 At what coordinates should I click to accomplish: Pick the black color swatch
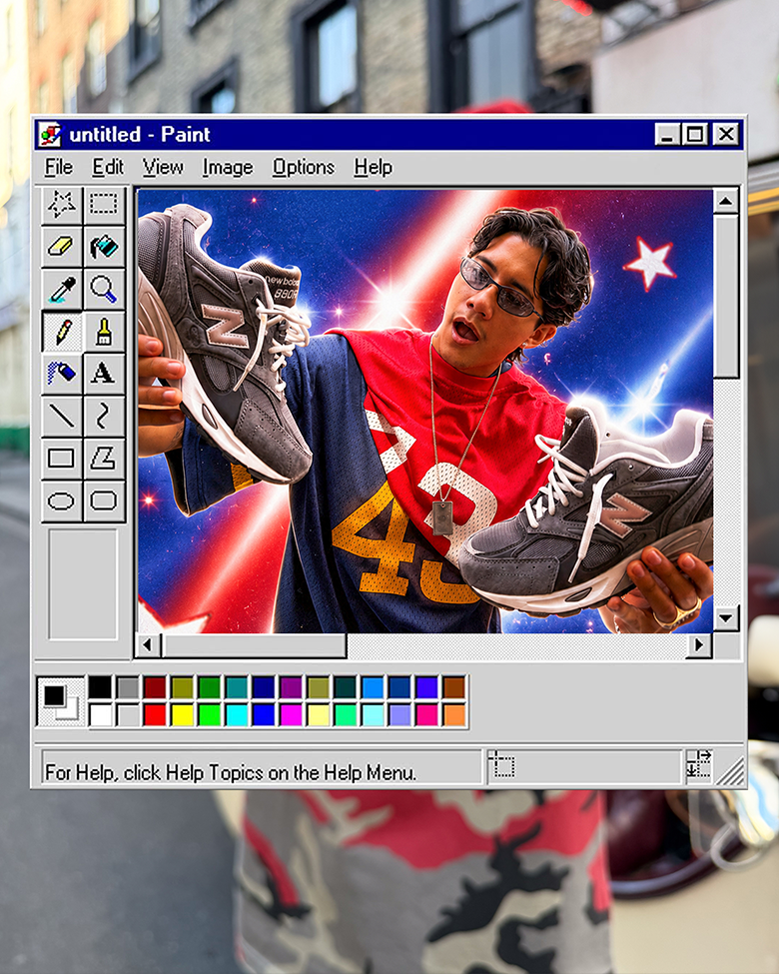tap(100, 687)
